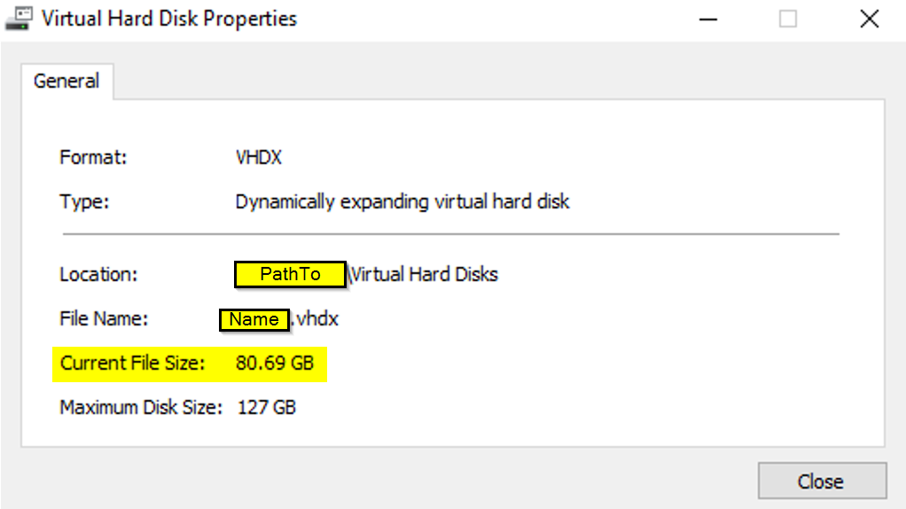Click the .vhdx file extension text
This screenshot has height=509, width=906.
click(x=316, y=319)
